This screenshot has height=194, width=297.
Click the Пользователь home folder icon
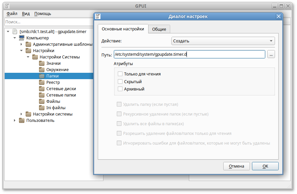coord(22,121)
